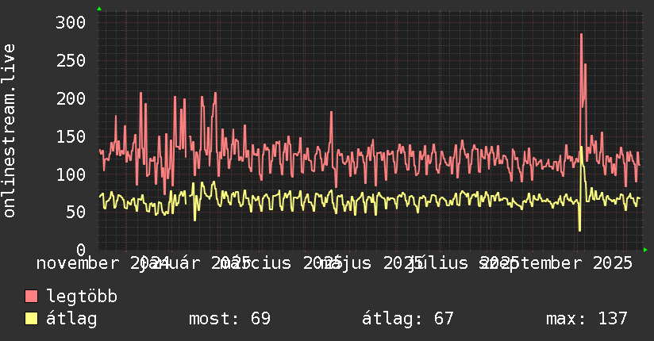The image size is (654, 341).
Task: Click the 300 y-axis label
Action: click(71, 22)
